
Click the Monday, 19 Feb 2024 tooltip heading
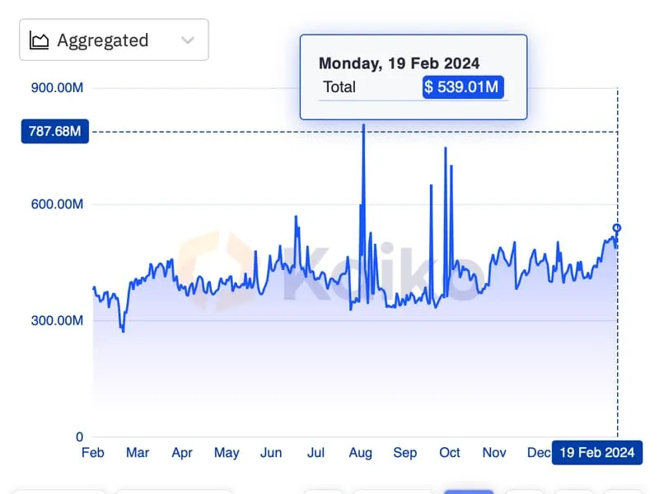click(x=399, y=63)
